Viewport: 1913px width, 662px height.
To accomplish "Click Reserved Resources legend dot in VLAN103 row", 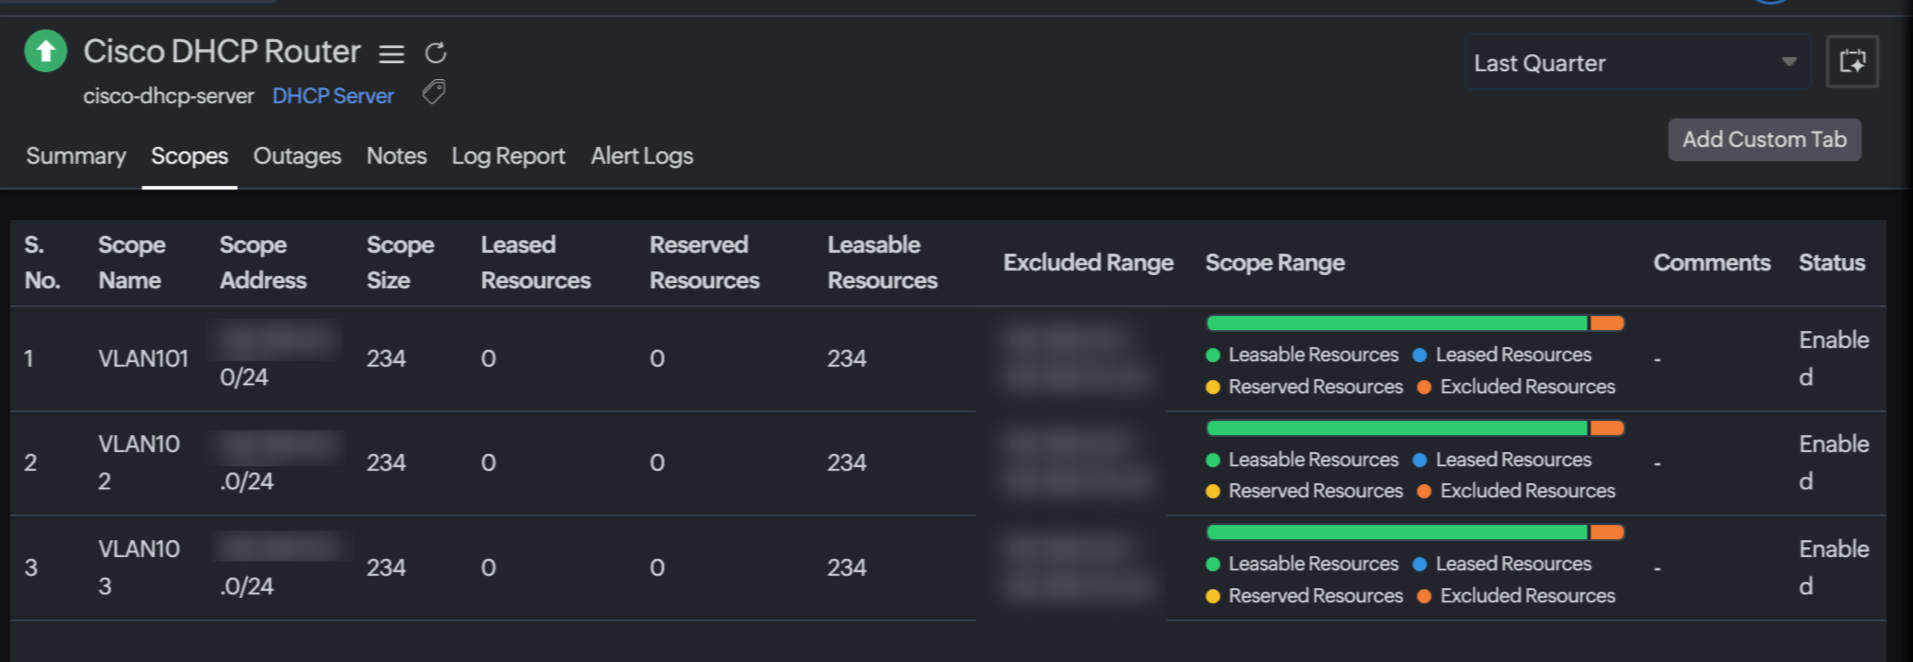I will click(x=1213, y=596).
